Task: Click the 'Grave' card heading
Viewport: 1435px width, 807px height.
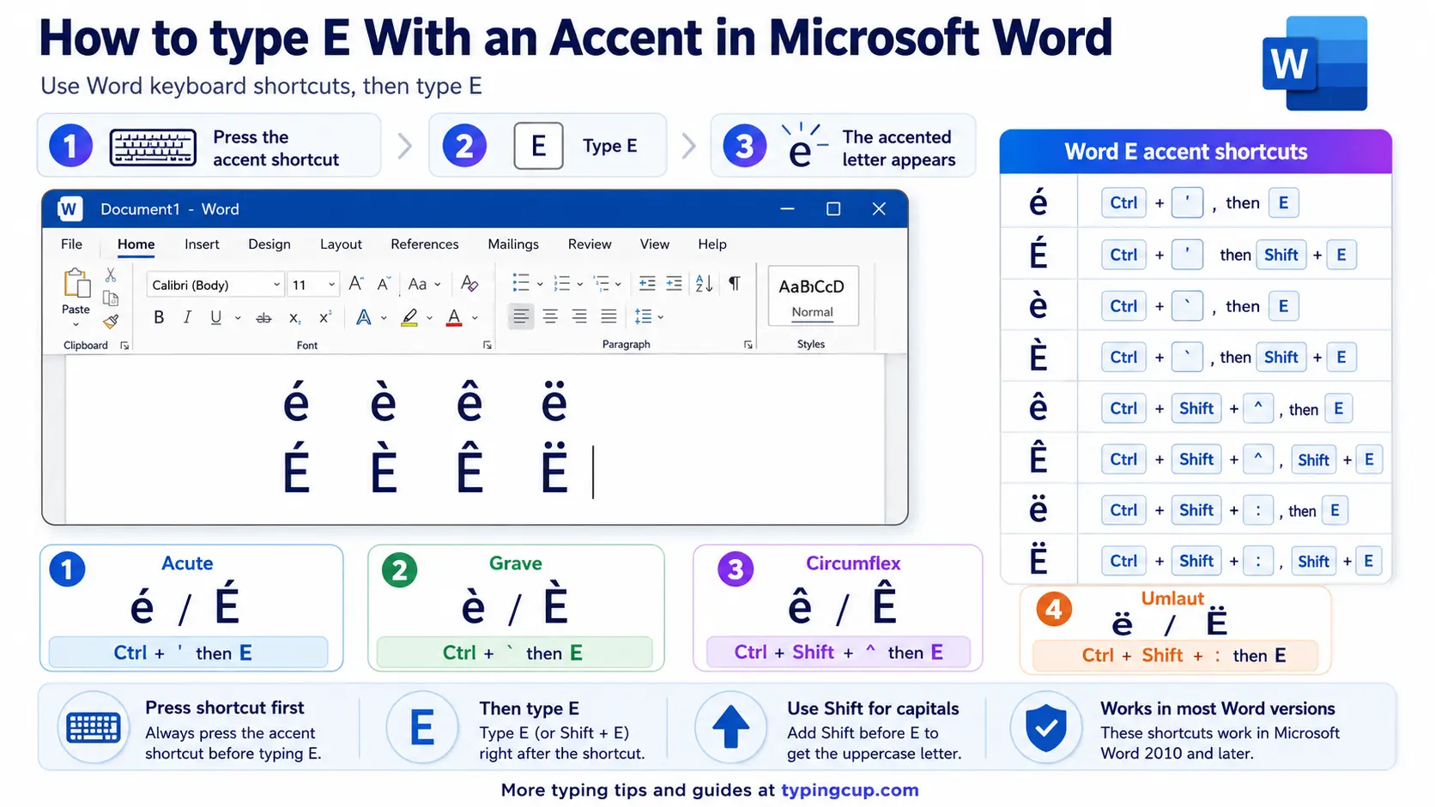Action: click(x=516, y=563)
